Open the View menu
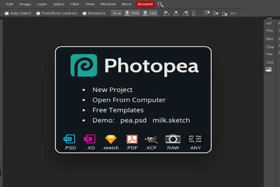 pos(90,4)
